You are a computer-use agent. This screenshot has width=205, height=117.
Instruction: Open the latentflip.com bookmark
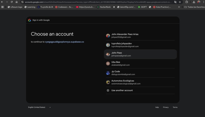(x=126, y=7)
